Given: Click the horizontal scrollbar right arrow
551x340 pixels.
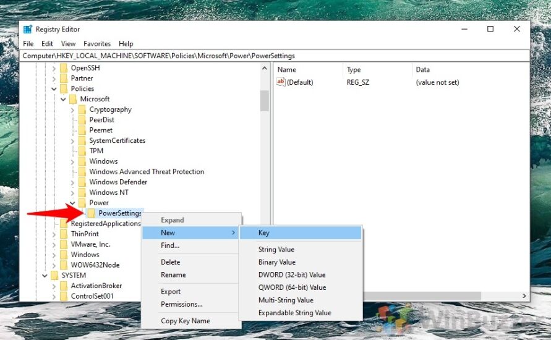Looking at the screenshot, I should [x=524, y=296].
